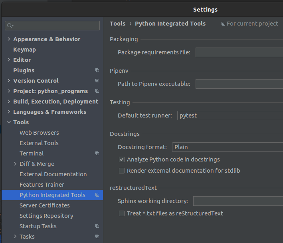Disable Analyze Python code in docstrings
Screen dimensions: 283x243
coord(122,159)
